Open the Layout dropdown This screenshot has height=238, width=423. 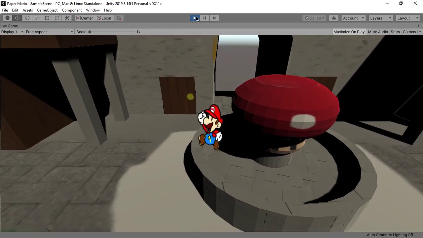408,18
